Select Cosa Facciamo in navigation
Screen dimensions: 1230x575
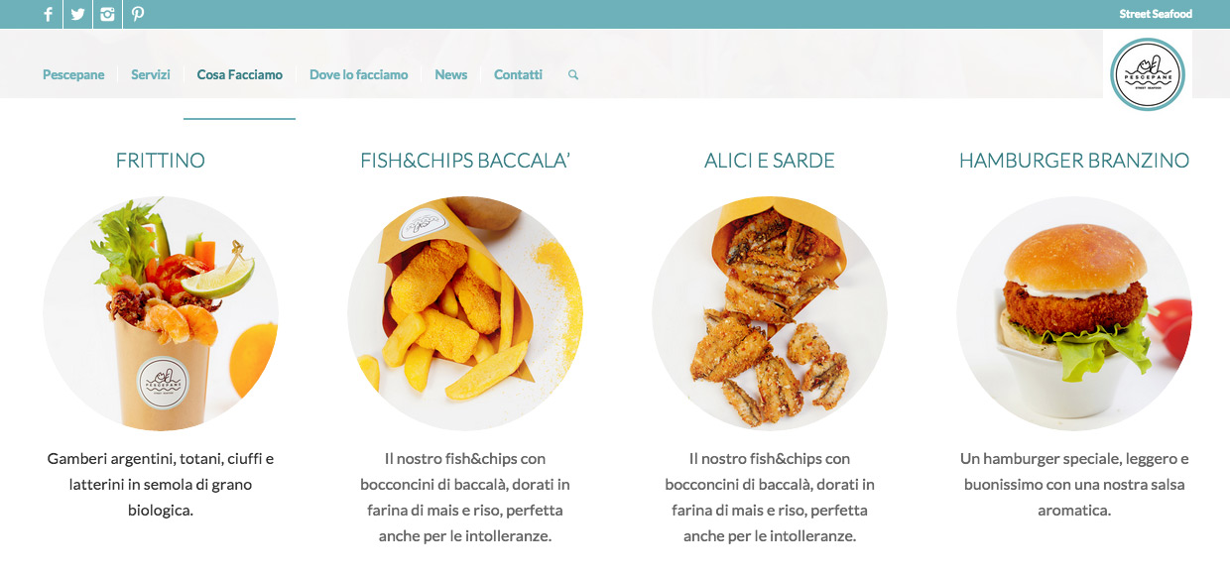[x=240, y=74]
